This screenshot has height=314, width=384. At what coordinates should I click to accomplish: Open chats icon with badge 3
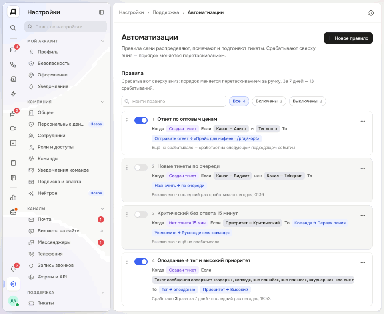click(13, 114)
